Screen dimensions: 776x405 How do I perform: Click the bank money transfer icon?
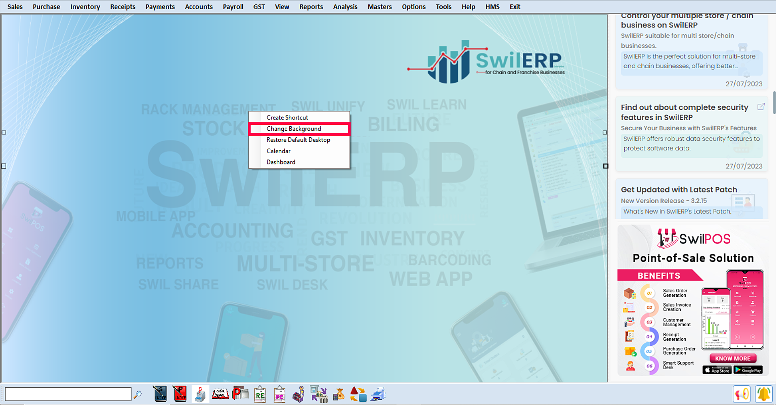tap(319, 394)
